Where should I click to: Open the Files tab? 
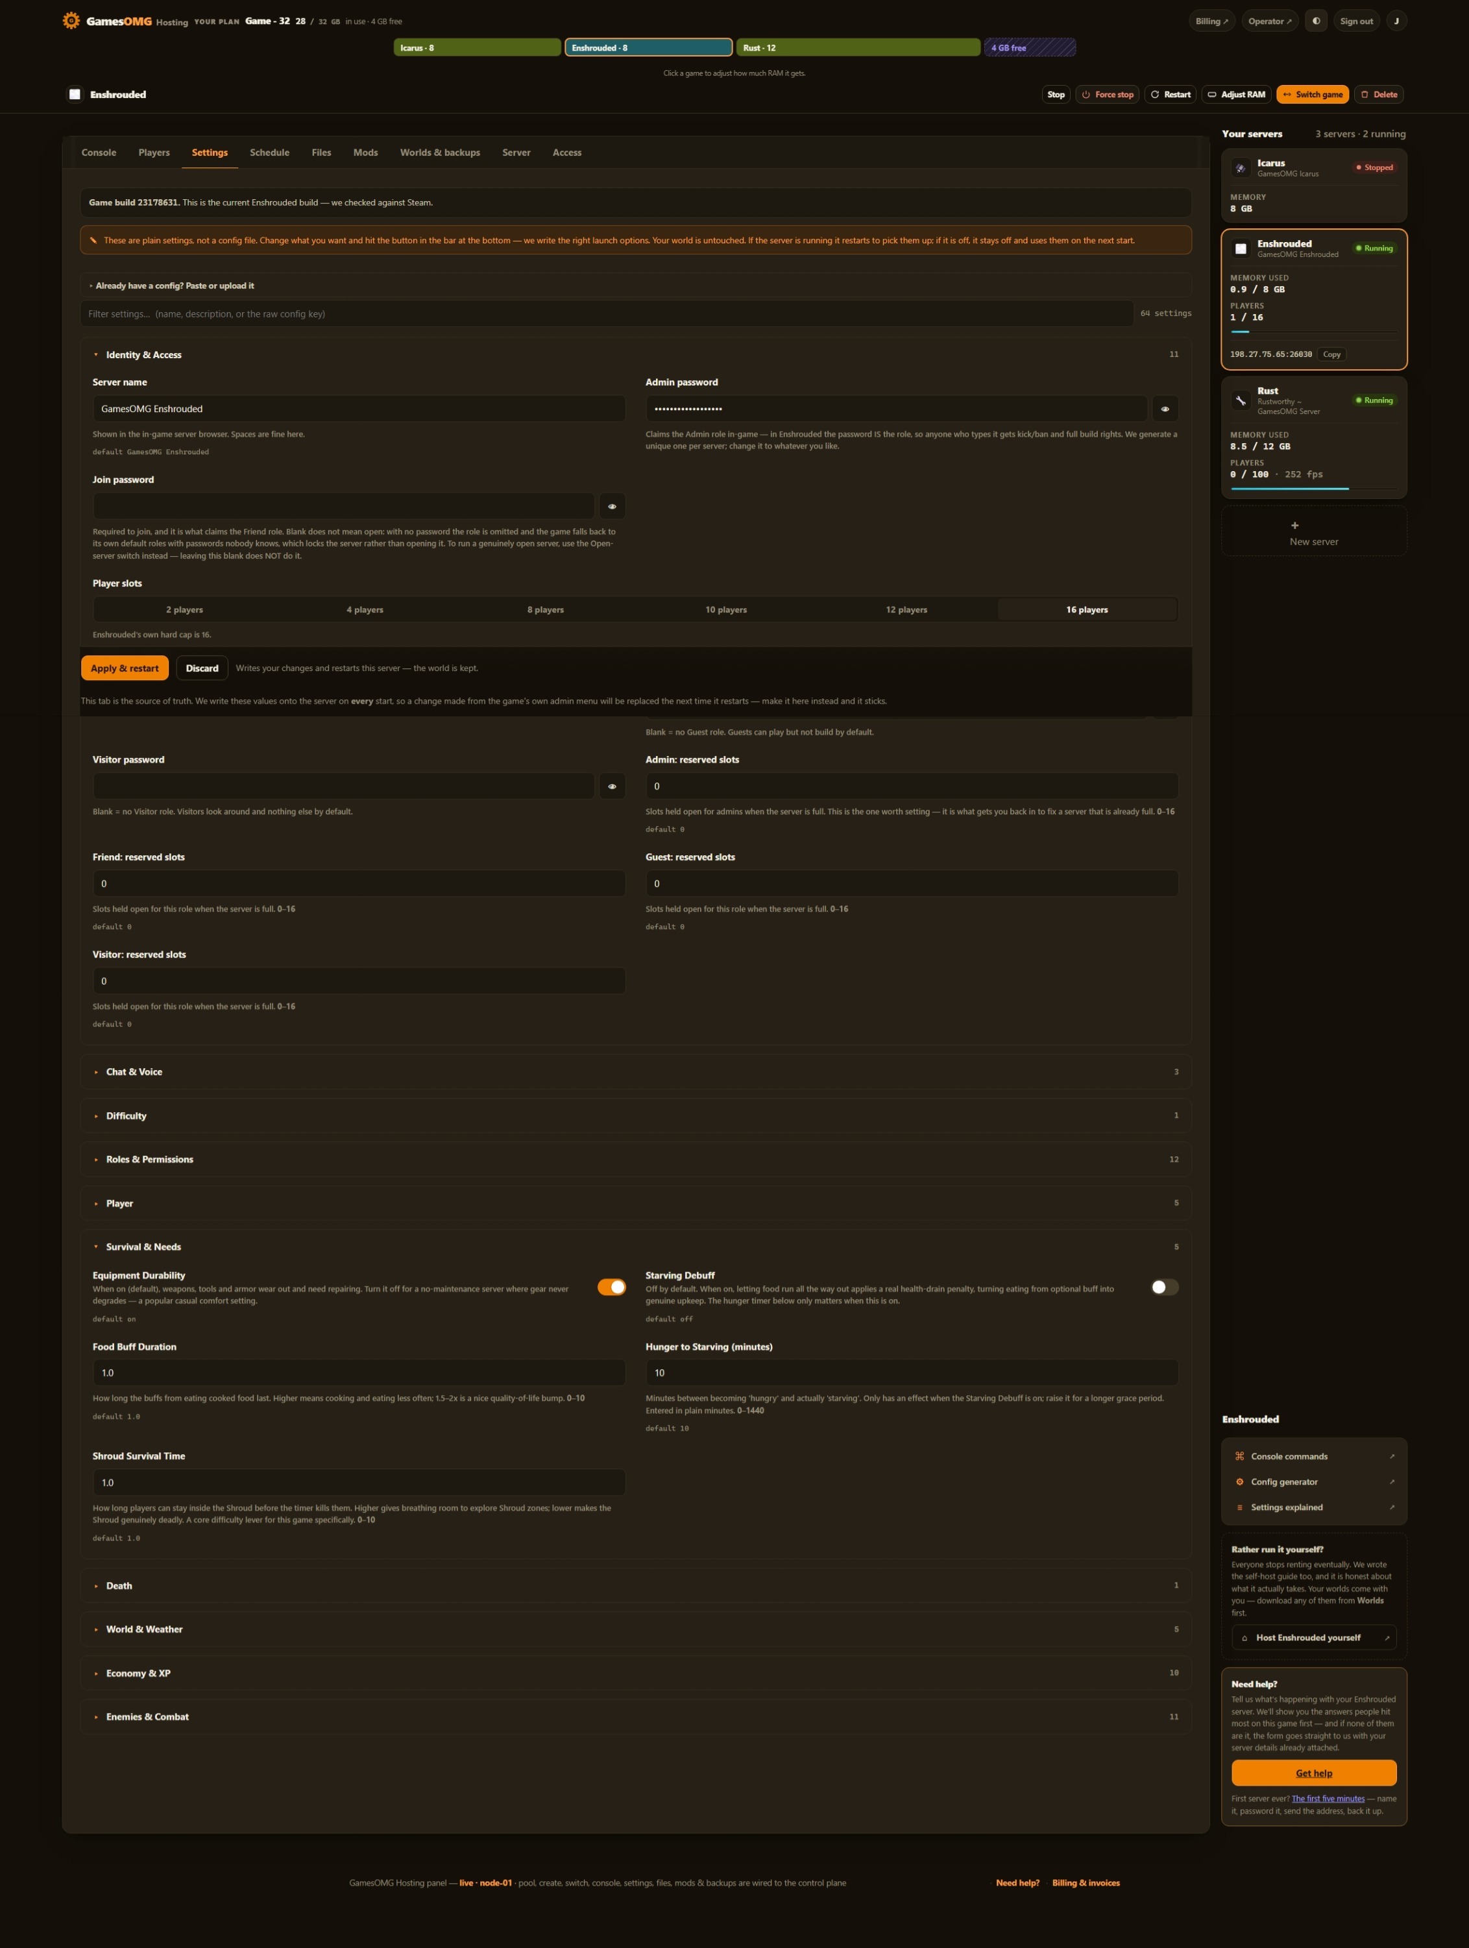tap(321, 152)
